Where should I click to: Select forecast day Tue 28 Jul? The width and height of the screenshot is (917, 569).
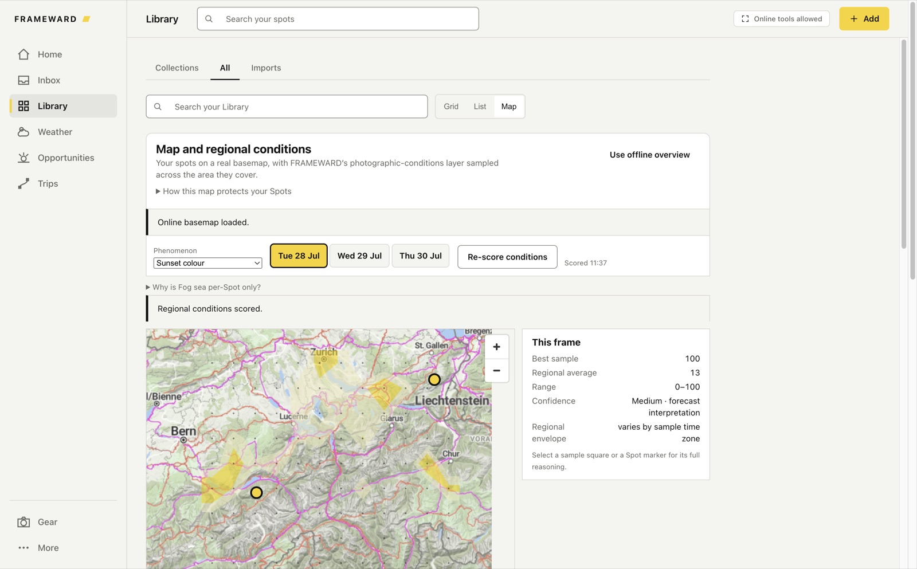pos(299,256)
